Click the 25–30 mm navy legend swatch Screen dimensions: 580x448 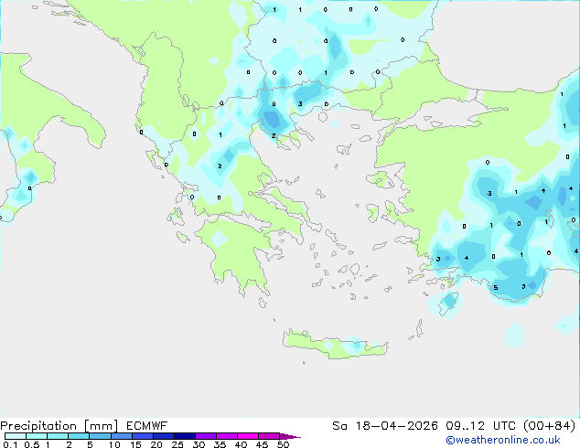click(x=184, y=436)
